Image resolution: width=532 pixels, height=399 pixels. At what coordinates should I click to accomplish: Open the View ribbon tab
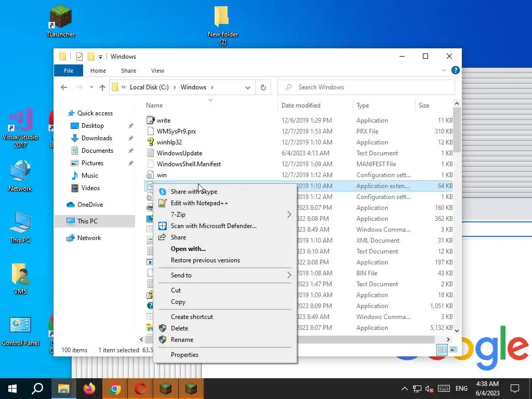coord(157,71)
